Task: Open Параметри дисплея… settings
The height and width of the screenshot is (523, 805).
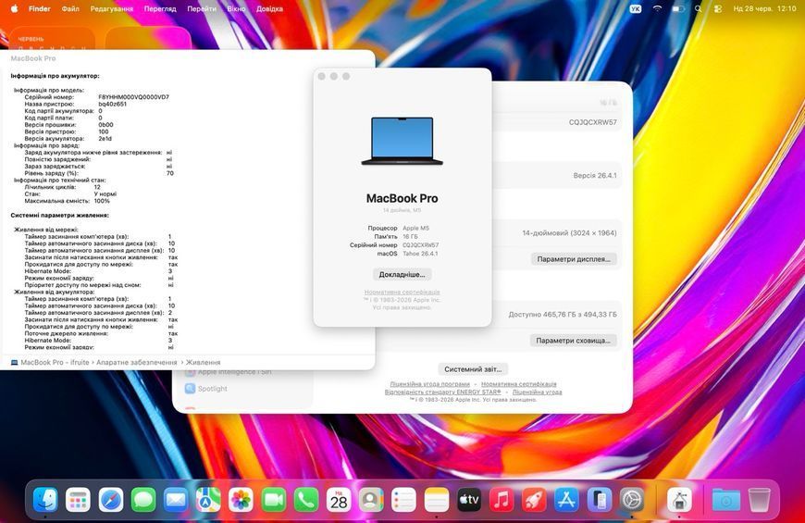Action: coord(574,259)
